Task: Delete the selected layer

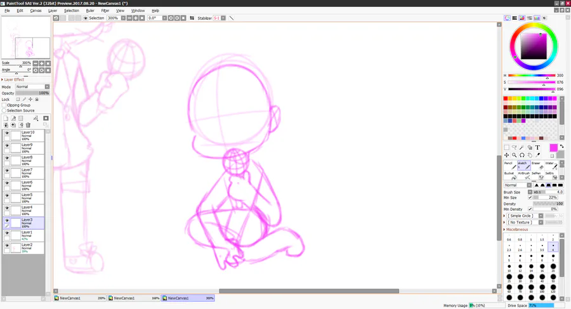Action: 28,125
